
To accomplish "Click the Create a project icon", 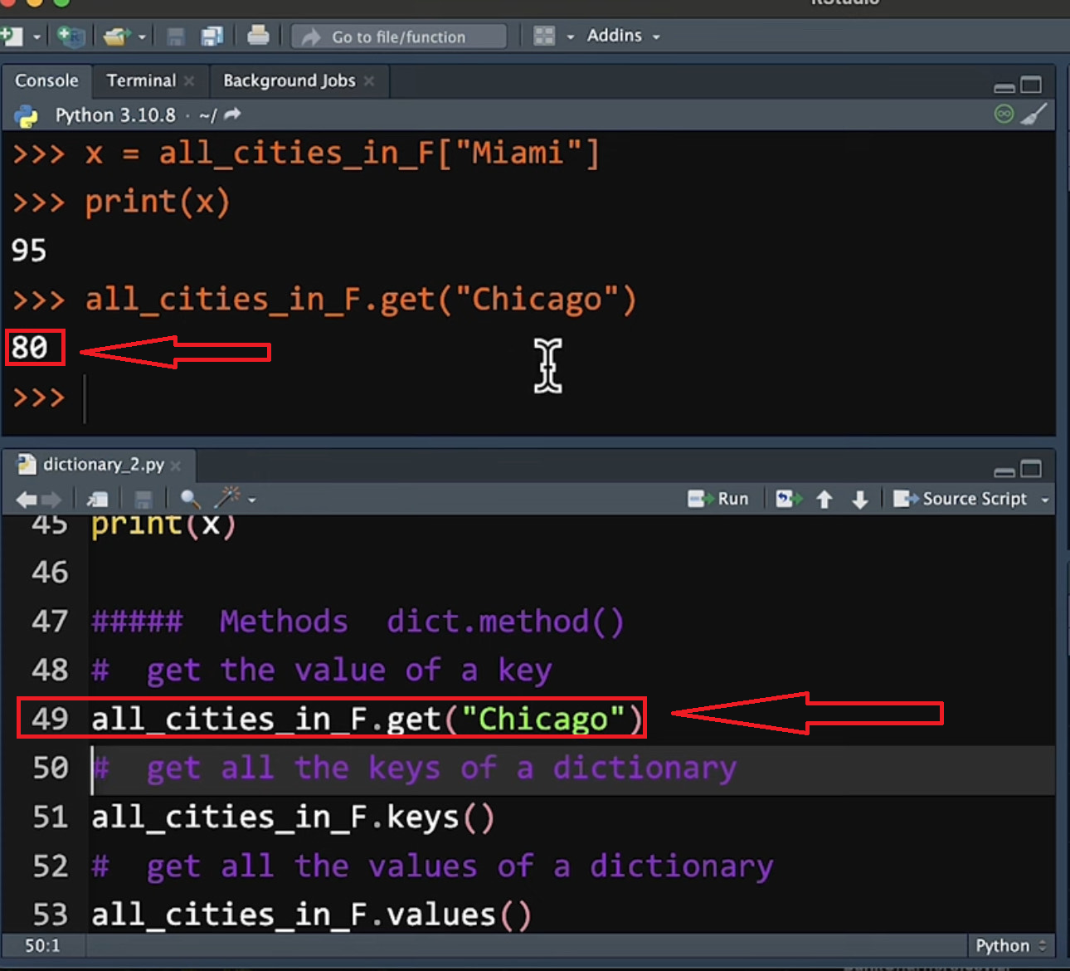I will [x=71, y=37].
